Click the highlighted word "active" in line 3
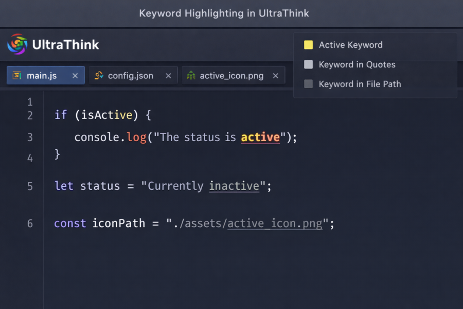 260,137
